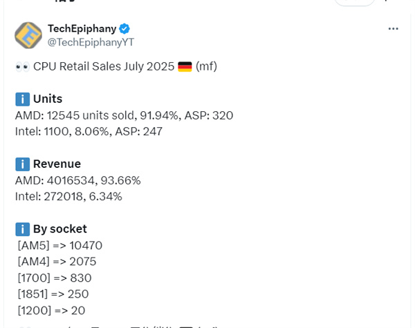The height and width of the screenshot is (328, 415).
Task: Click the @TechEpiphanyYT handle
Action: (90, 42)
